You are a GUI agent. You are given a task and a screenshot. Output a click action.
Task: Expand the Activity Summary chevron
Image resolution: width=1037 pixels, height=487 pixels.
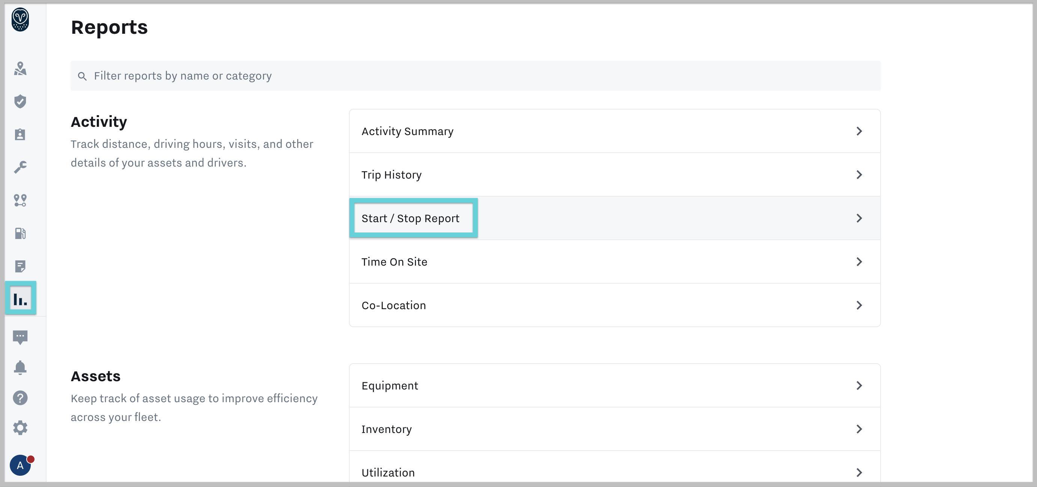(x=860, y=131)
